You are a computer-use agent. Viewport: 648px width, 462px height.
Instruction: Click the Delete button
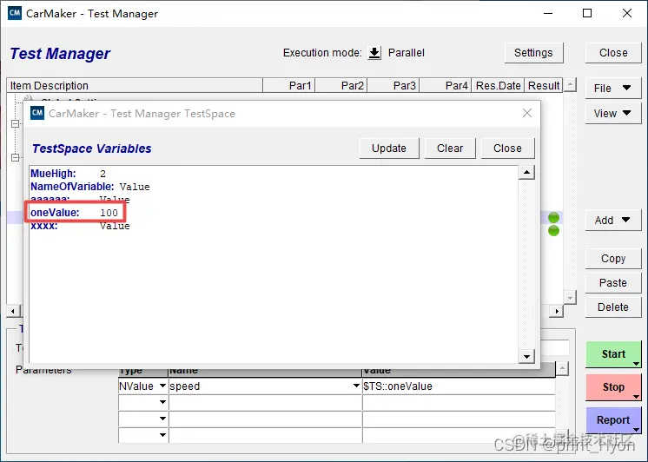[613, 307]
